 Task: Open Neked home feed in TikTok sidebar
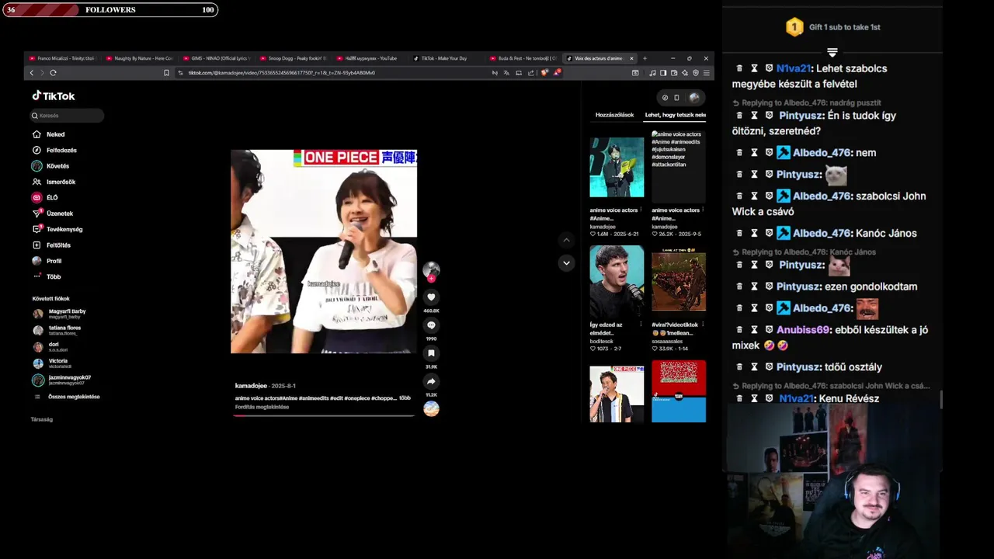[x=49, y=134]
